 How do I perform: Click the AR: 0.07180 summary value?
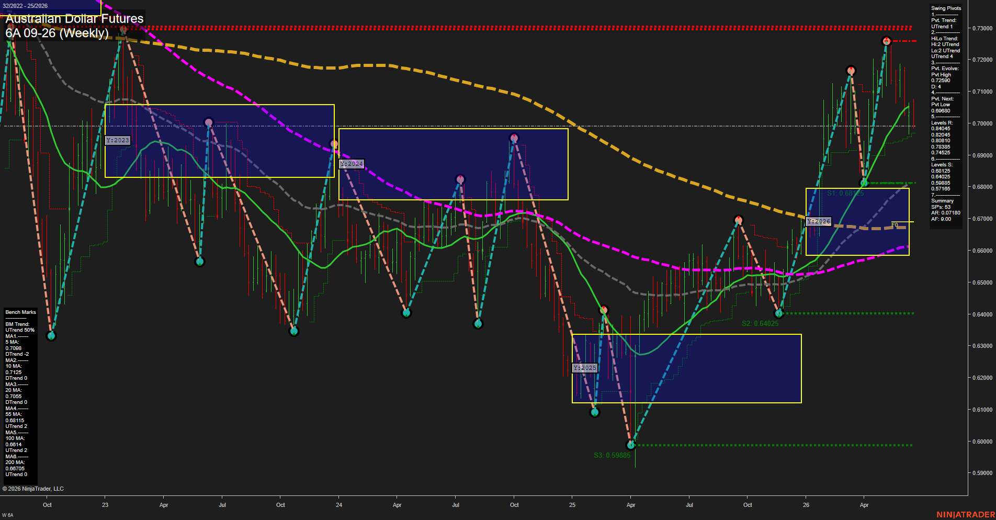(946, 213)
